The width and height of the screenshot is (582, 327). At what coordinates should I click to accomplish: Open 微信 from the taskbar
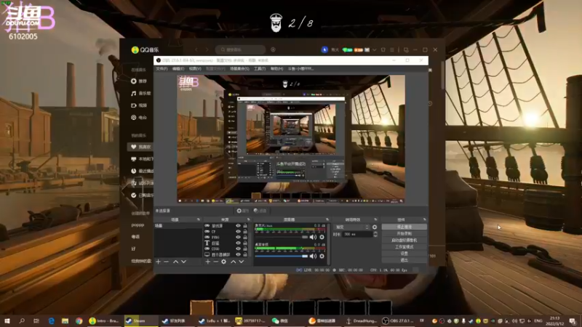[x=281, y=320]
